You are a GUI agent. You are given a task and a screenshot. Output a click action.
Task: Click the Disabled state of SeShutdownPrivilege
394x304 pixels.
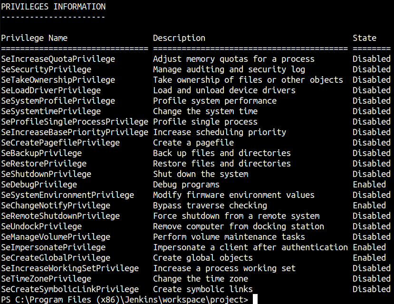(x=371, y=174)
